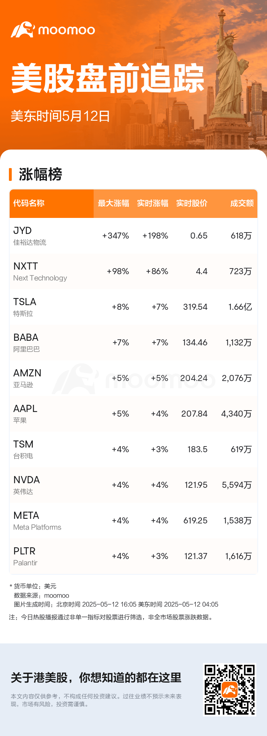The image size is (267, 736).
Task: Click the 成交额 column header
Action: coord(242,203)
